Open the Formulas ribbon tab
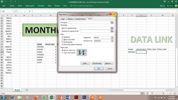The width and height of the screenshot is (178, 100). click(x=41, y=6)
